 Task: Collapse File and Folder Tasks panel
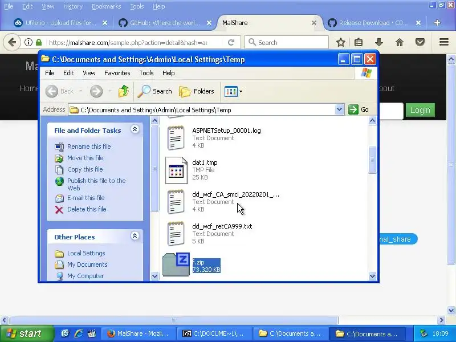tap(135, 129)
